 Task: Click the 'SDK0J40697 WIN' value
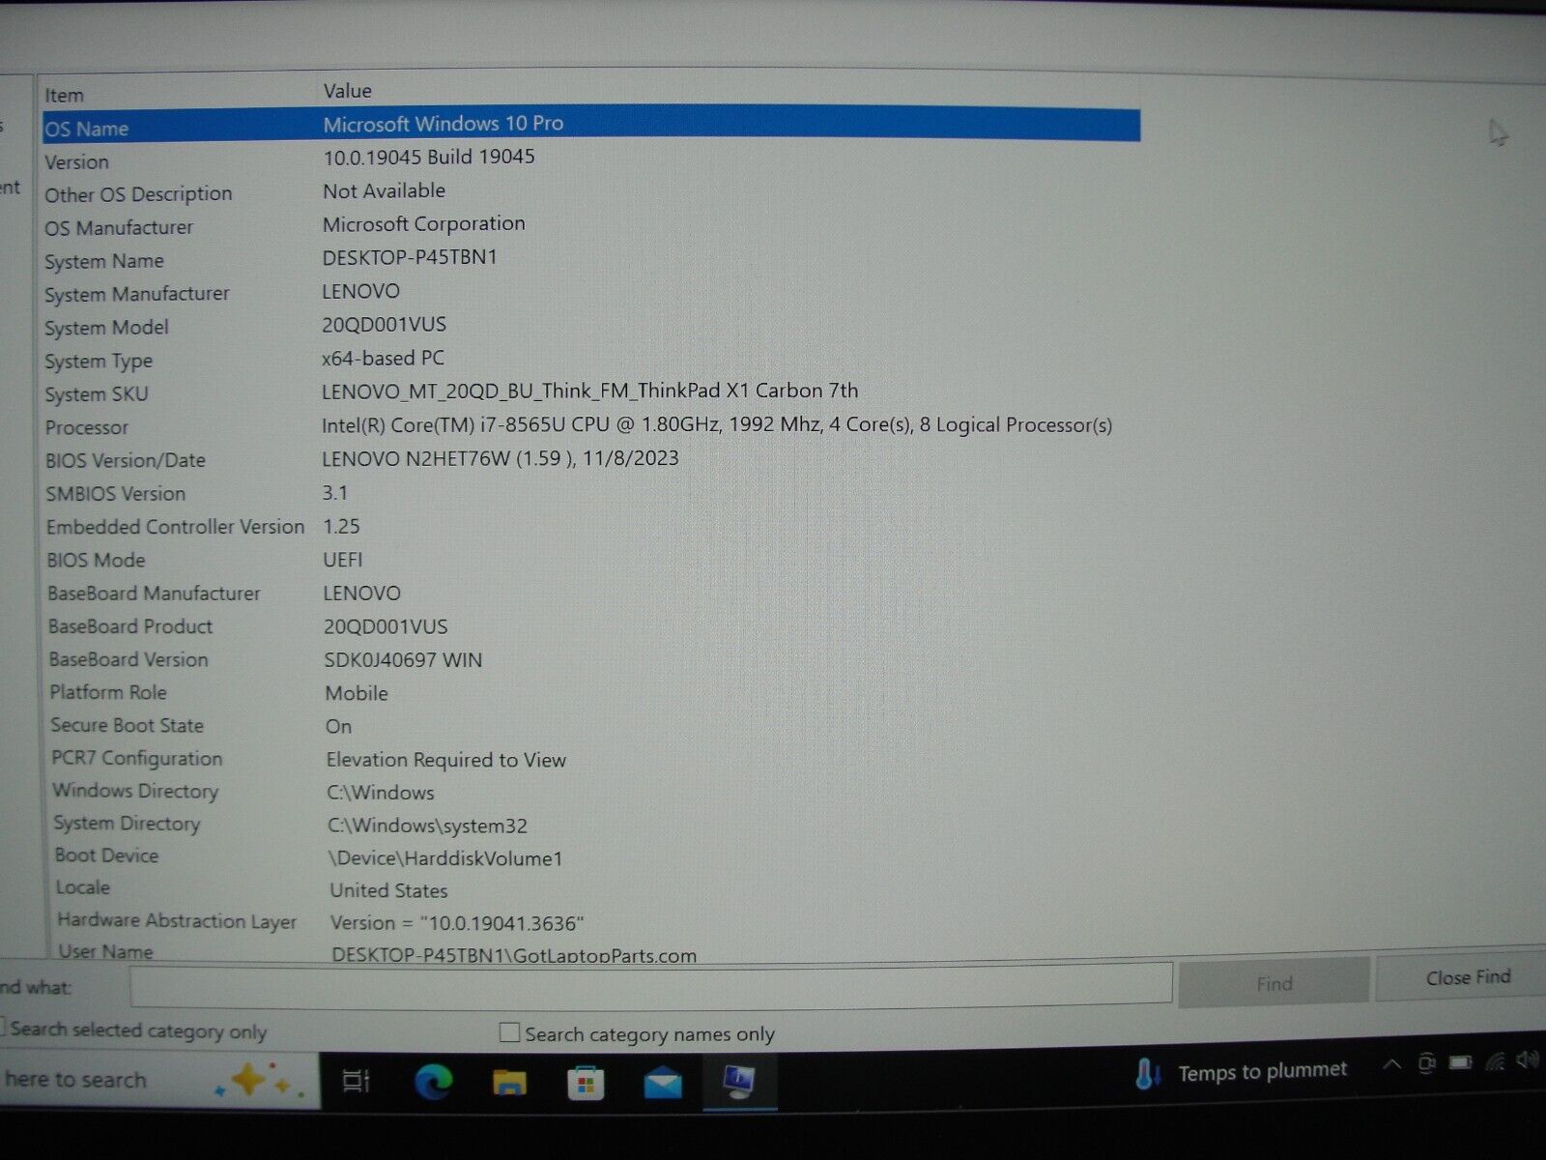(403, 660)
